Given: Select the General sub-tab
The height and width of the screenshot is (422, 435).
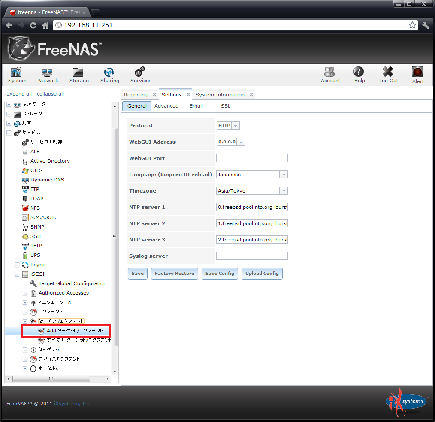Looking at the screenshot, I should point(137,106).
